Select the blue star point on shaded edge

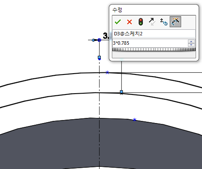tap(134, 120)
